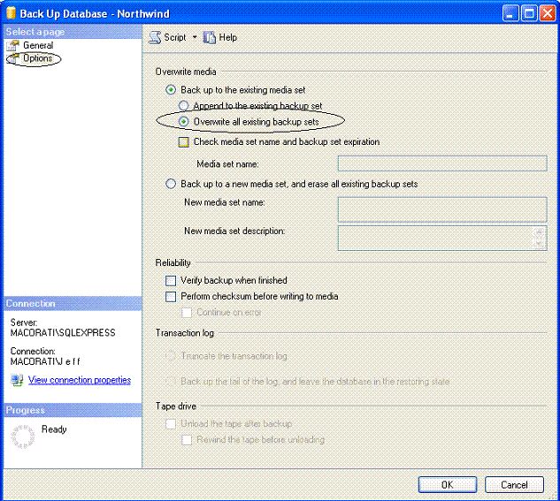Open the Options page

point(38,57)
